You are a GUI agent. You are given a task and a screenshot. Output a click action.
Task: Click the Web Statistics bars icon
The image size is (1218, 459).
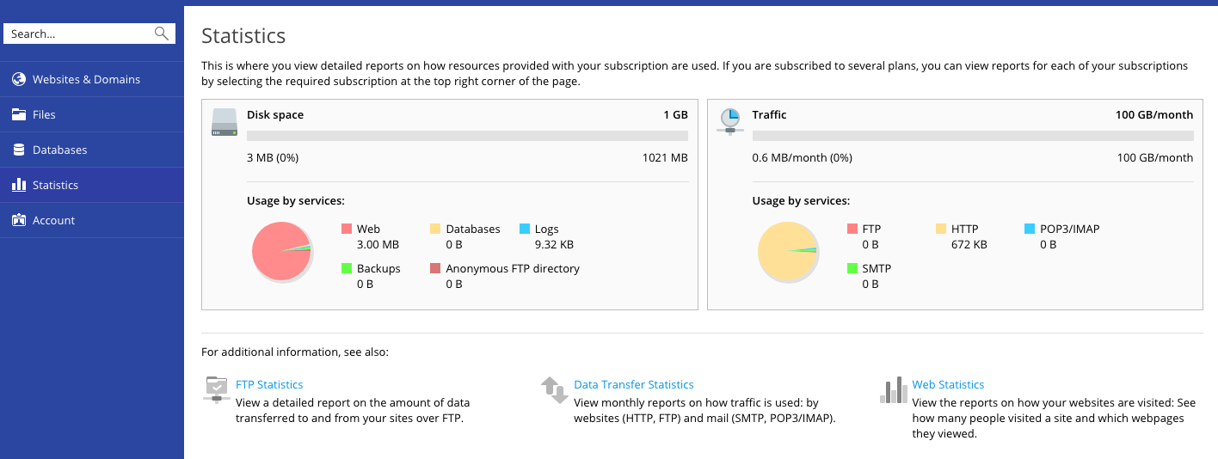(894, 389)
